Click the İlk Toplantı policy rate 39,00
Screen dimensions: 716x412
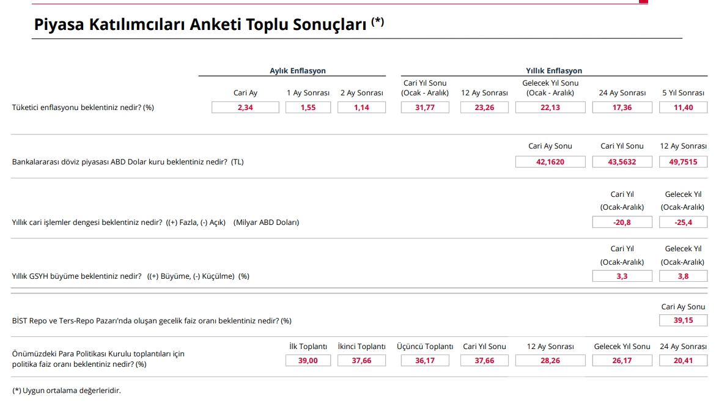click(308, 361)
